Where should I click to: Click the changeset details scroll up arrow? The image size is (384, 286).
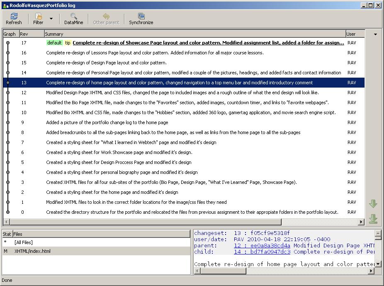click(x=378, y=233)
